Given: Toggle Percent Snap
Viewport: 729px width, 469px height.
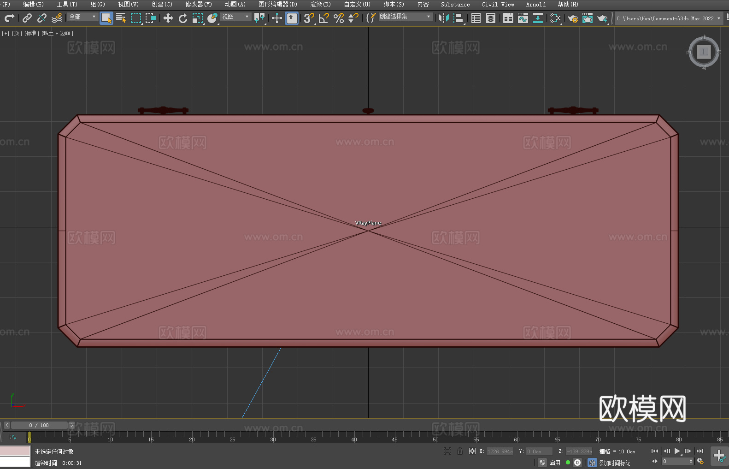Looking at the screenshot, I should coord(339,18).
